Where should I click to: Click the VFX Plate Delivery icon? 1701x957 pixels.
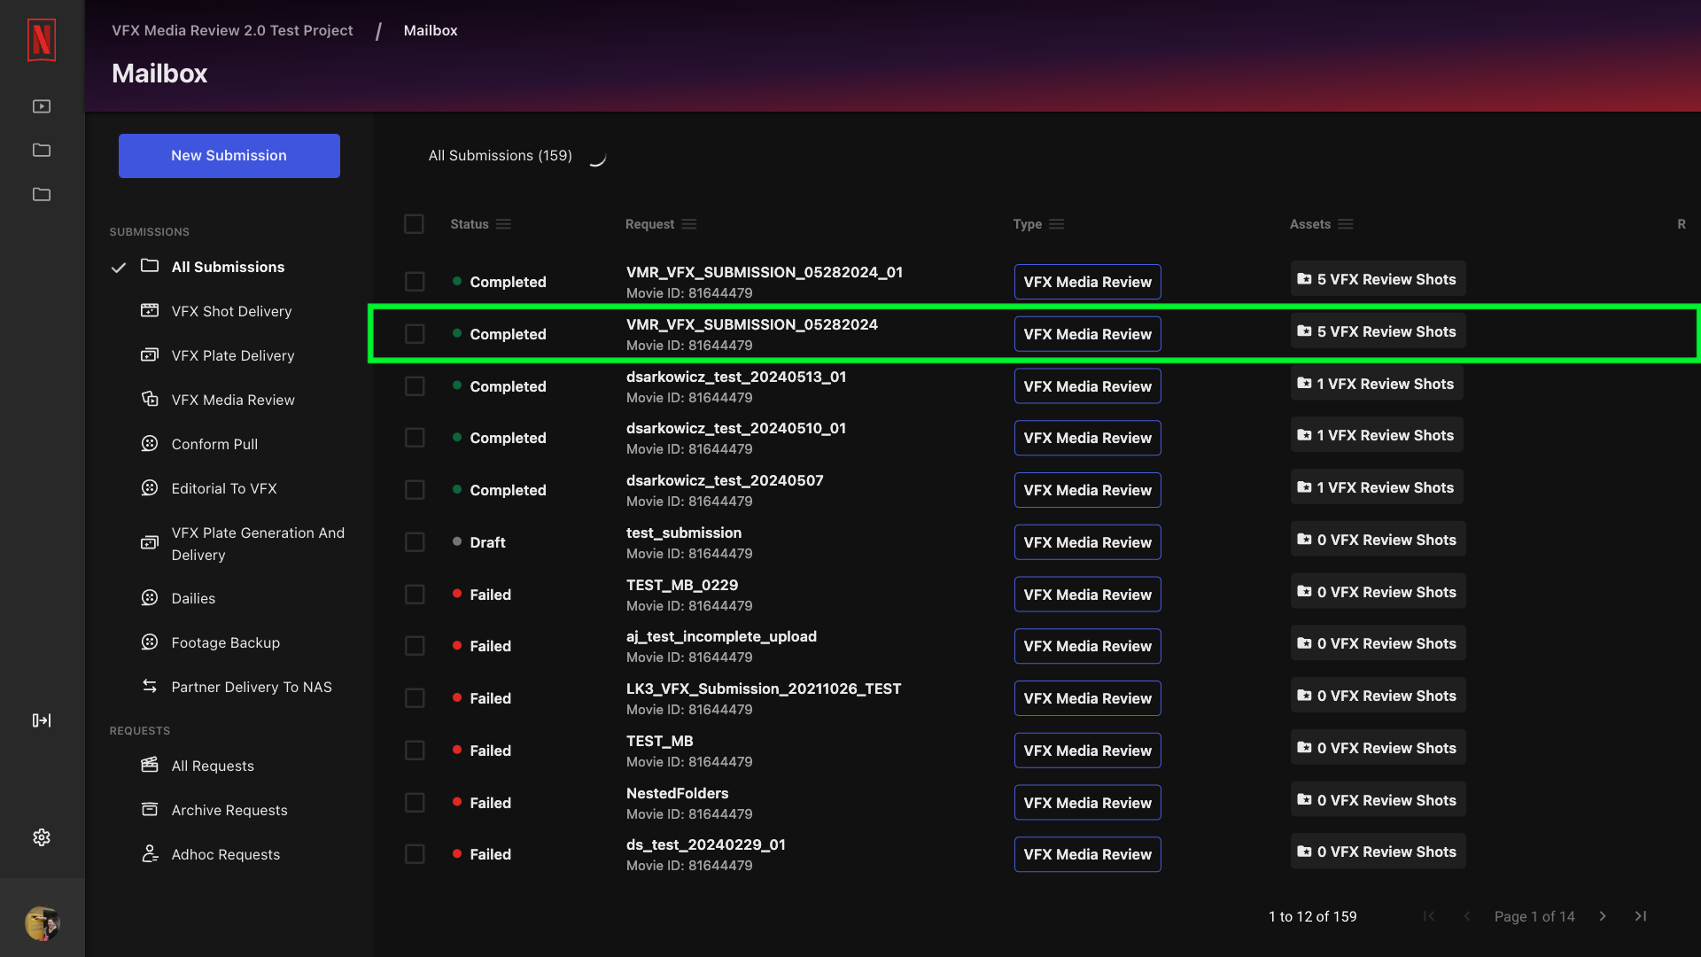click(x=150, y=354)
